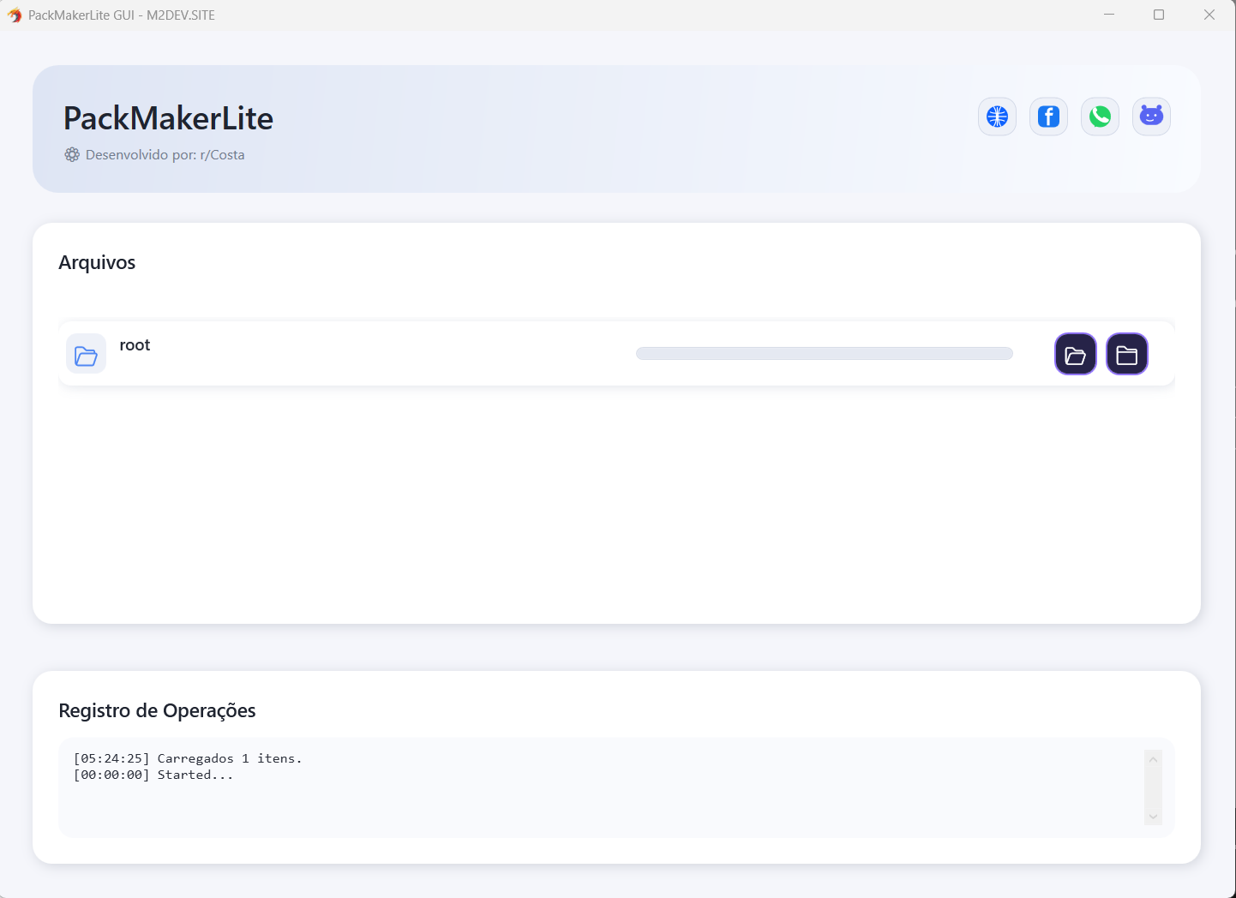Screen dimensions: 1236x898
Task: Click the progress bar on the root row
Action: (x=824, y=353)
